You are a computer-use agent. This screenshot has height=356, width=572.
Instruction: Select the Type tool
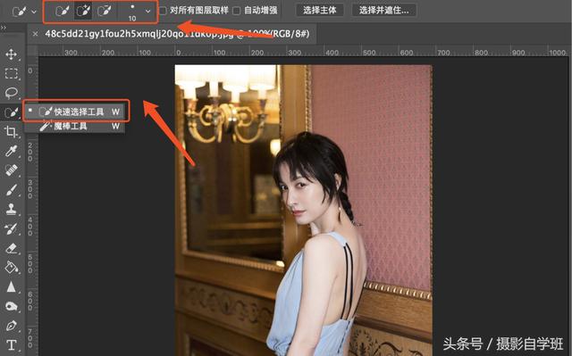(x=11, y=345)
